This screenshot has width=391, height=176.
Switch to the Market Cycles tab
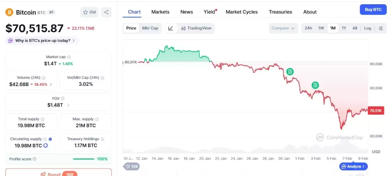pyautogui.click(x=241, y=12)
